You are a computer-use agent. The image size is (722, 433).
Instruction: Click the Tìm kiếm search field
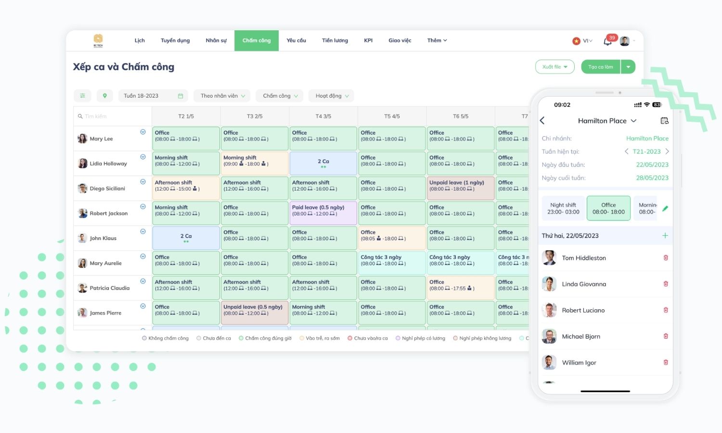point(113,116)
